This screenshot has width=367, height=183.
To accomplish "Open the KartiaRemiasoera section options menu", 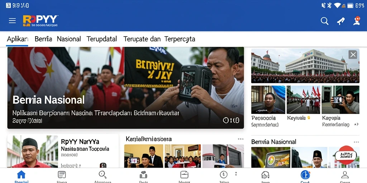I will [240, 139].
